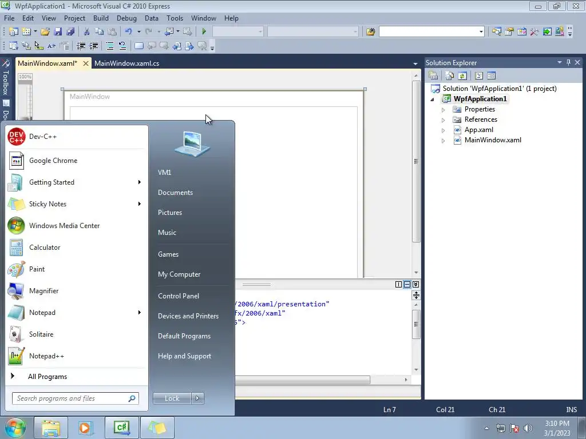Open the Project menu

pyautogui.click(x=74, y=18)
